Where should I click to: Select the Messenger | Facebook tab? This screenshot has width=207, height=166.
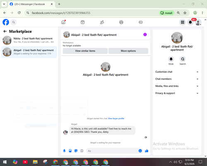pos(31,4)
